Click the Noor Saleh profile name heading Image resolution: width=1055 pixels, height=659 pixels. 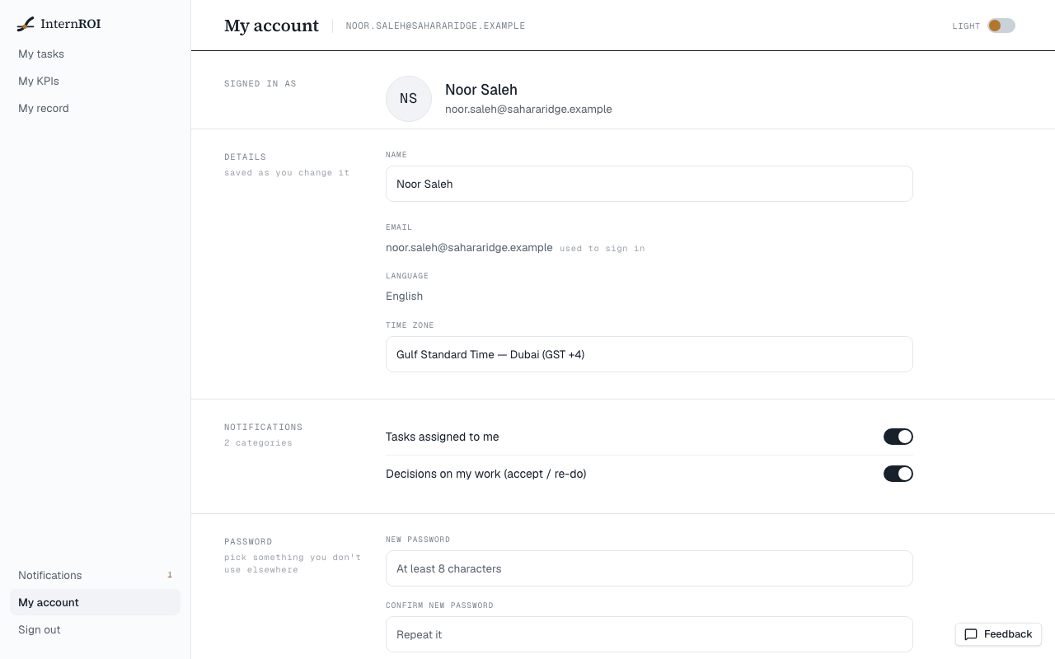tap(481, 90)
